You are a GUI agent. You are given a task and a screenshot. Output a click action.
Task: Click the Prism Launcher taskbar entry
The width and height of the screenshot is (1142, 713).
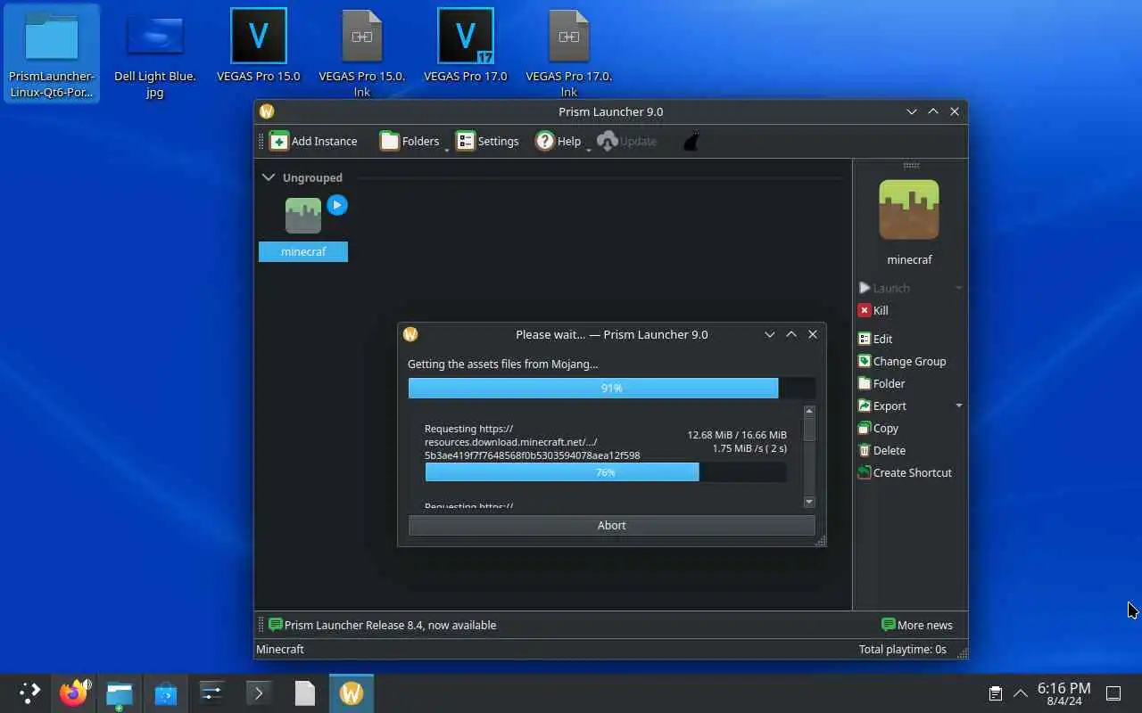(x=352, y=693)
